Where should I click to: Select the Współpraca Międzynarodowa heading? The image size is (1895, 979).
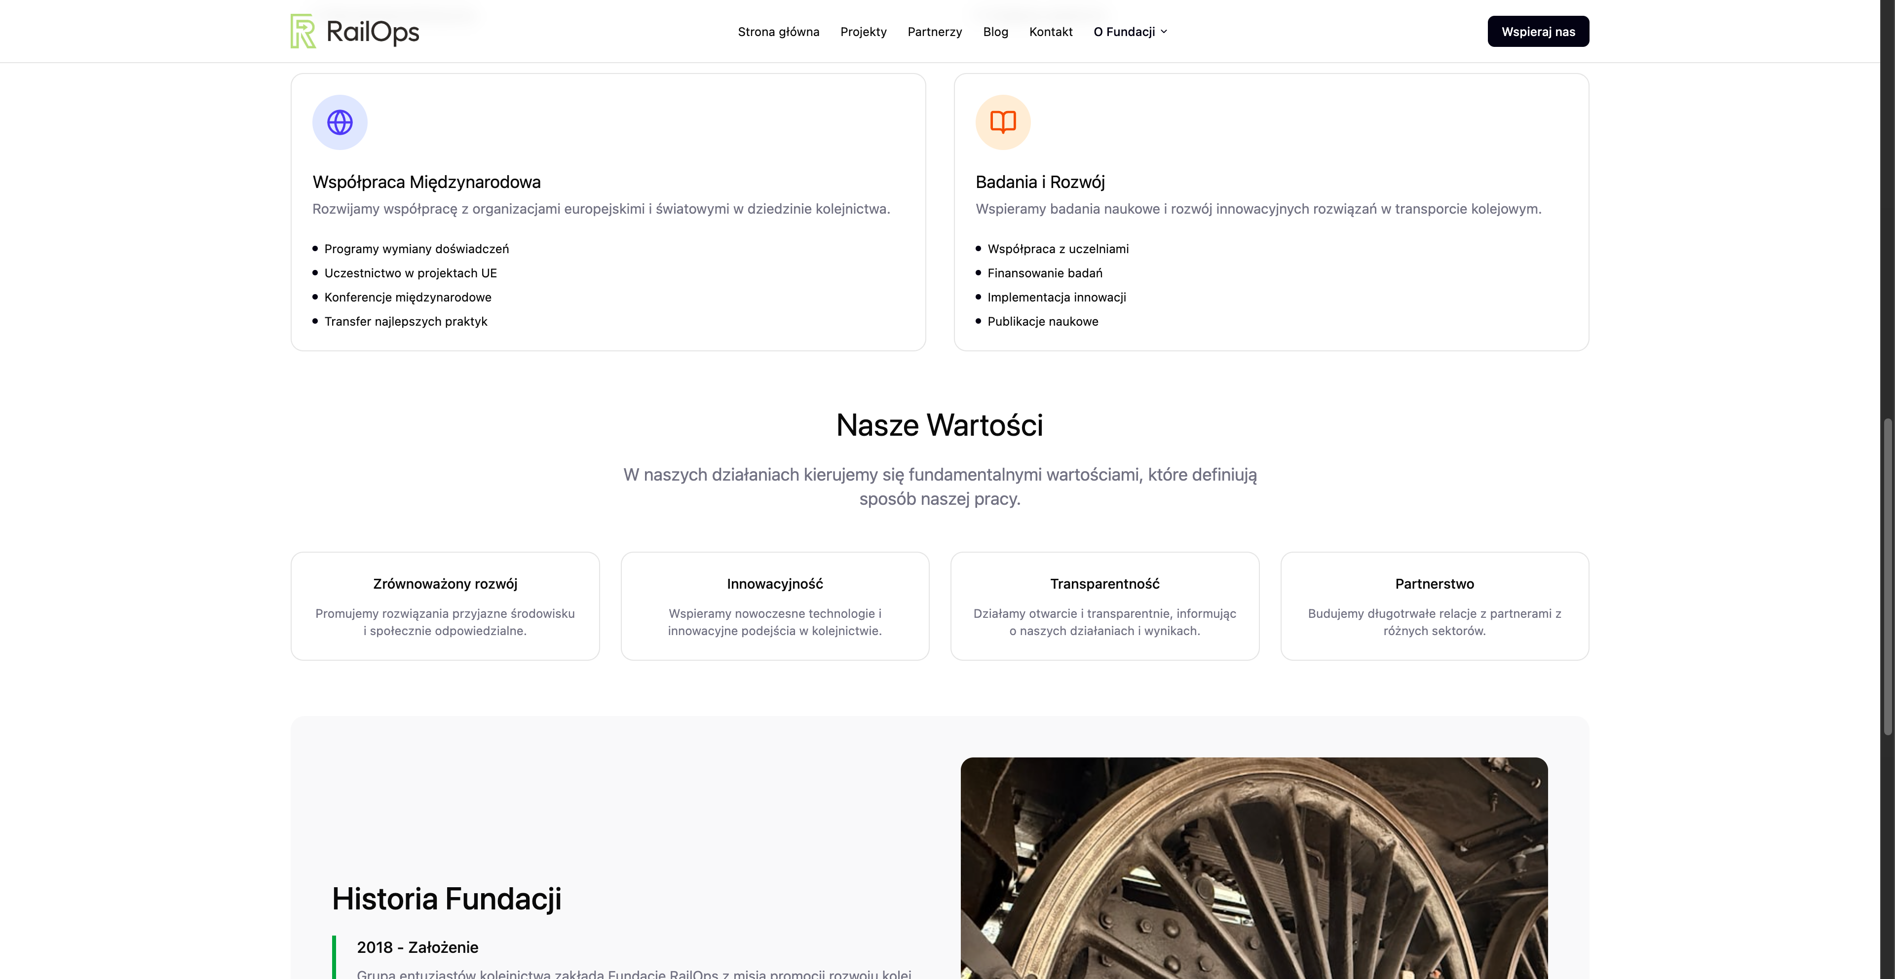pos(427,182)
